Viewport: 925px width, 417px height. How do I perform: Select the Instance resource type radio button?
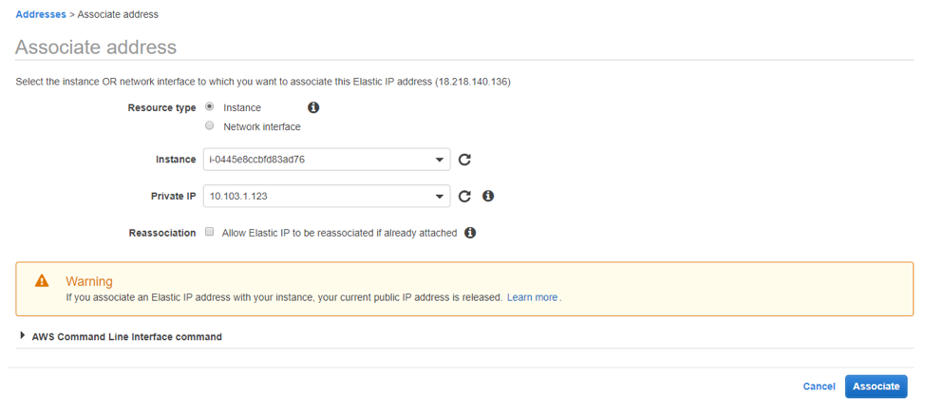point(210,107)
